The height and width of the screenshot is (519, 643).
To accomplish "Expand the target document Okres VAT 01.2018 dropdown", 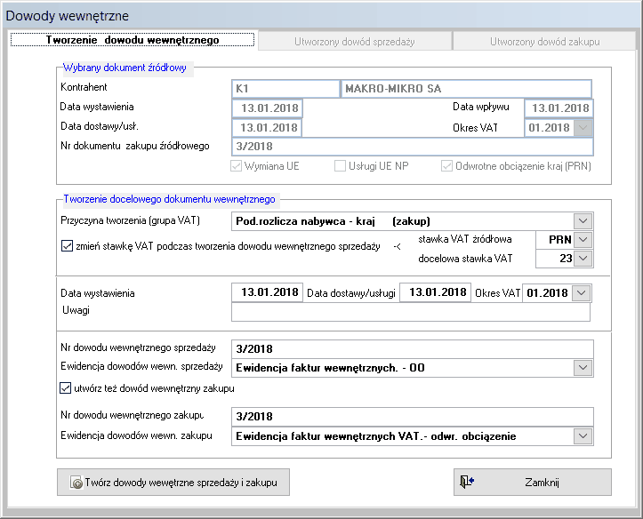I will tap(581, 293).
